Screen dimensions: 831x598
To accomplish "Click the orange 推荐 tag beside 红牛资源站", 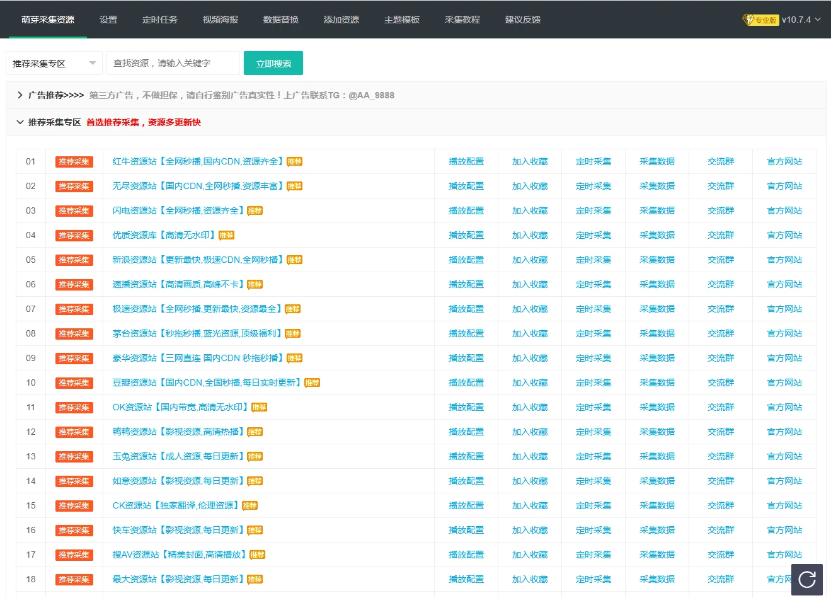I will [x=294, y=162].
